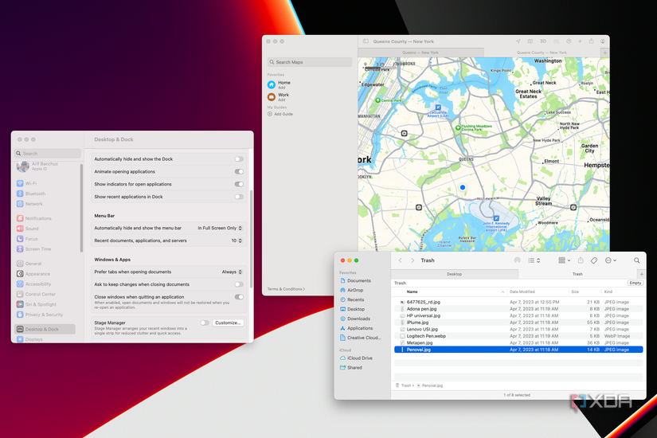Click the plus icon in Maps toolbar
This screenshot has width=657, height=438.
[x=580, y=41]
